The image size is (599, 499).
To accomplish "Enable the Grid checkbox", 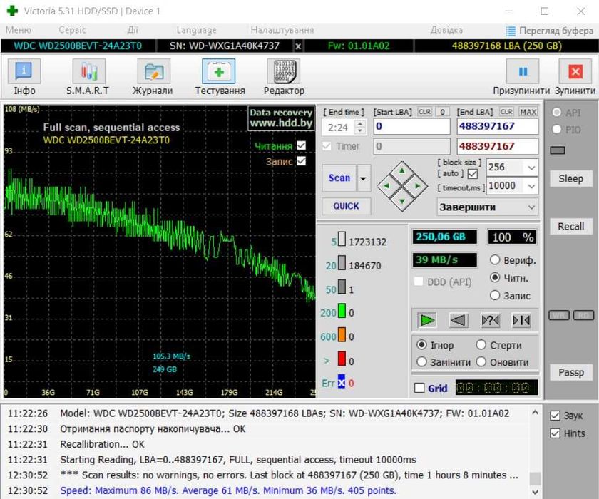I will pos(419,388).
